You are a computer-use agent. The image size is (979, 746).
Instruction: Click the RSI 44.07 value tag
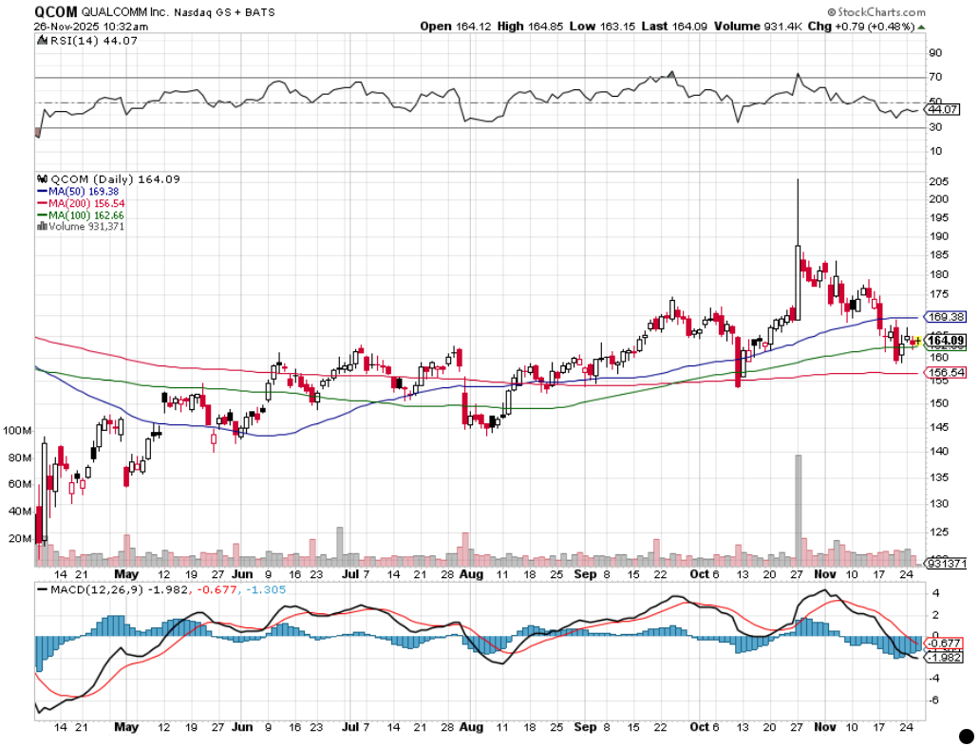[x=944, y=109]
